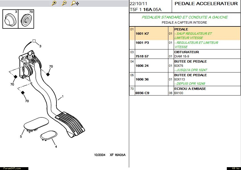
Task: Click the Forum307.com watermark link
Action: coord(10,168)
